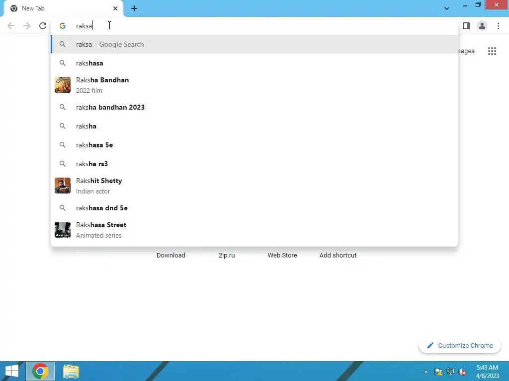The image size is (509, 381).
Task: Click Chrome icon on taskbar
Action: [x=40, y=371]
